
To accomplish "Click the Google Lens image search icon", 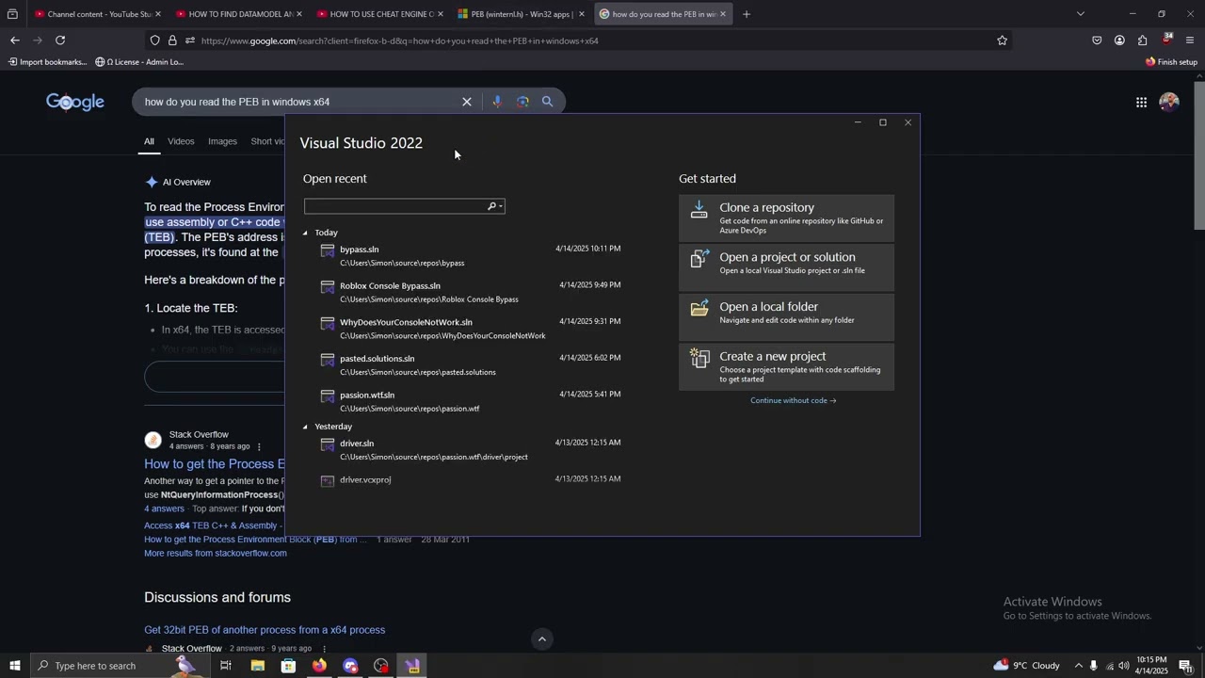I will point(522,102).
